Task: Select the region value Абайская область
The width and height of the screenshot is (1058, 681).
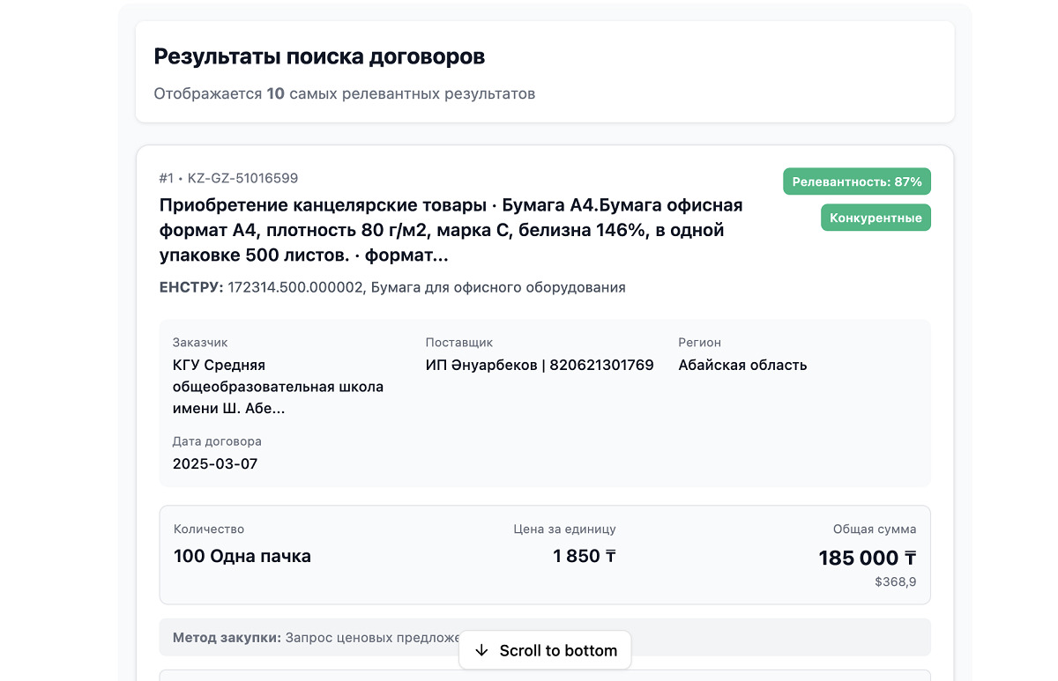Action: (742, 365)
